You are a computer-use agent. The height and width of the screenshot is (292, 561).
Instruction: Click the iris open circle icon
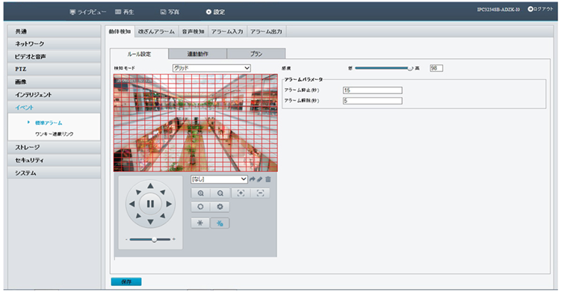click(200, 207)
